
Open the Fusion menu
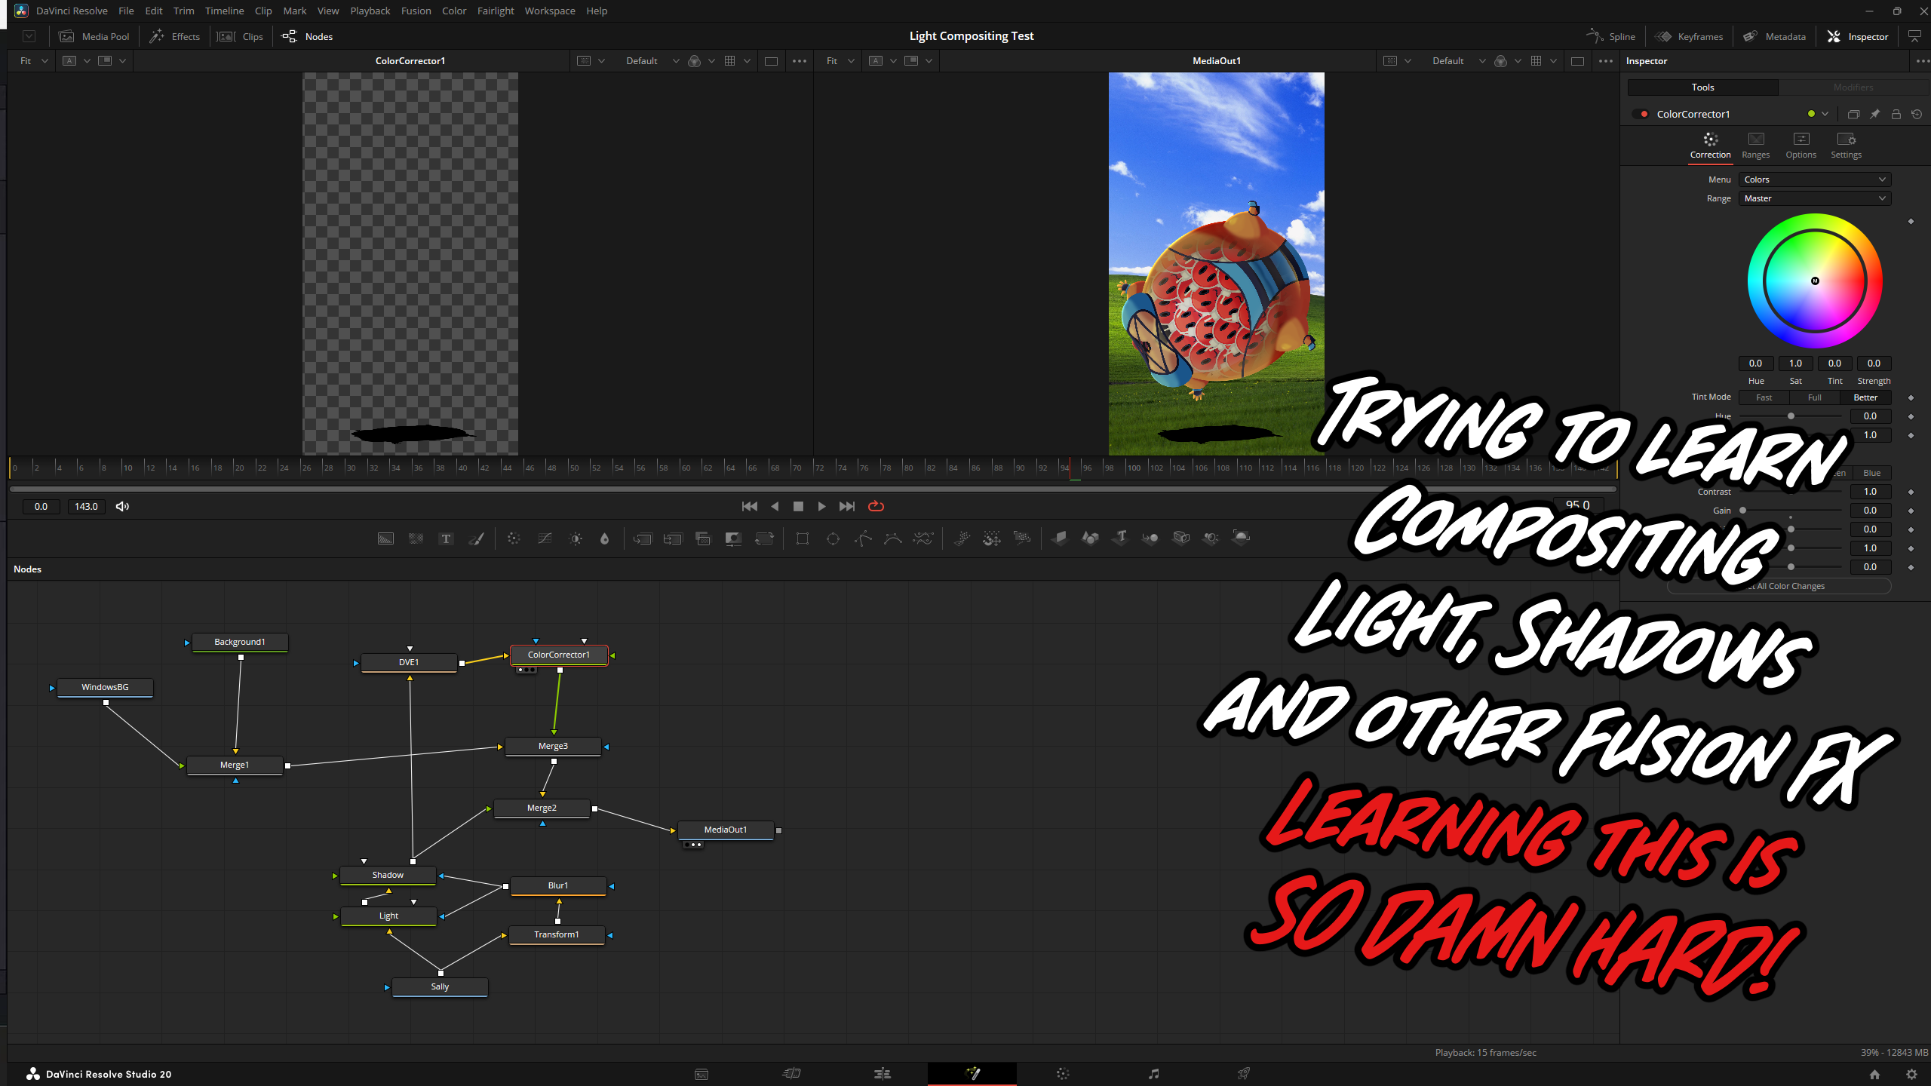click(x=416, y=11)
